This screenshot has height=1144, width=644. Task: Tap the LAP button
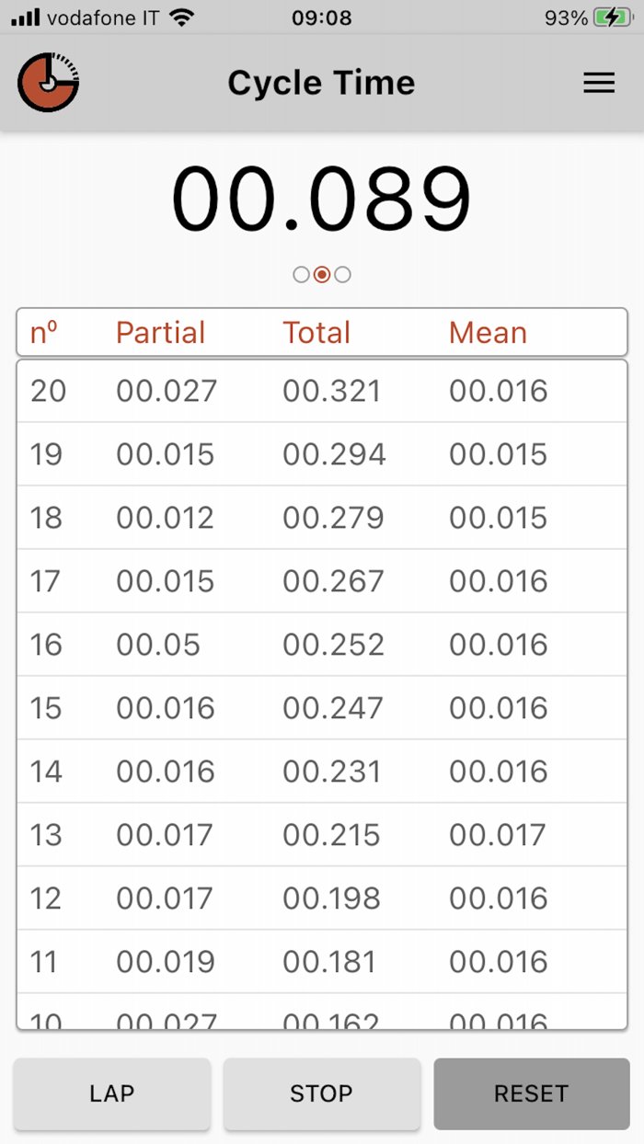pos(111,1094)
